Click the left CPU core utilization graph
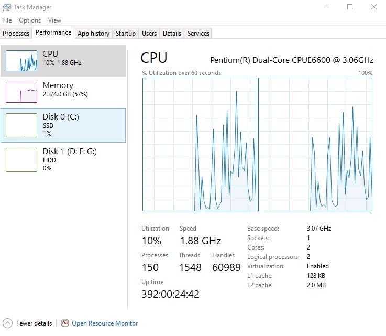 (x=199, y=144)
